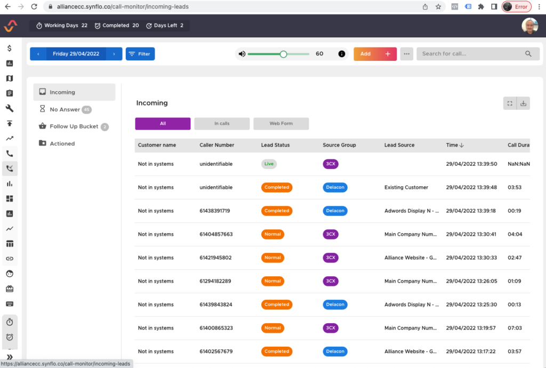The width and height of the screenshot is (546, 368).
Task: Expand the sidebar with double chevron
Action: click(10, 357)
